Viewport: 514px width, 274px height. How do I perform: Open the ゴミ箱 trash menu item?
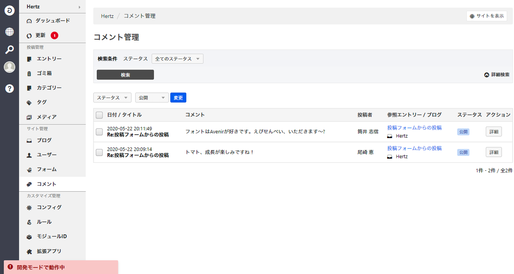pyautogui.click(x=44, y=74)
